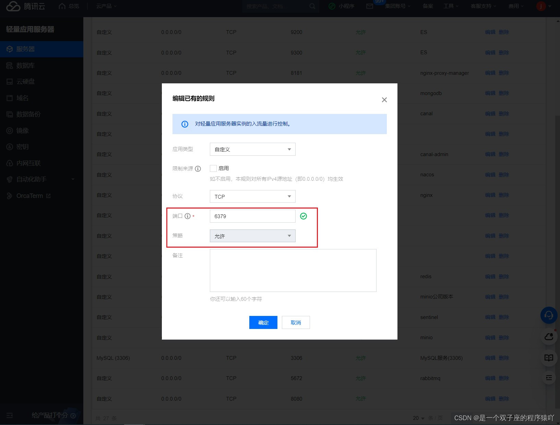Viewport: 560px width, 425px height.
Task: Open the 小程序 mini program icon
Action: (332, 6)
